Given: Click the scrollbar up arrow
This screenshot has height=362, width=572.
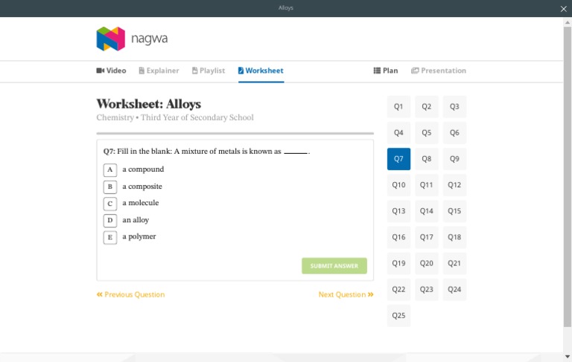Looking at the screenshot, I should click(568, 22).
